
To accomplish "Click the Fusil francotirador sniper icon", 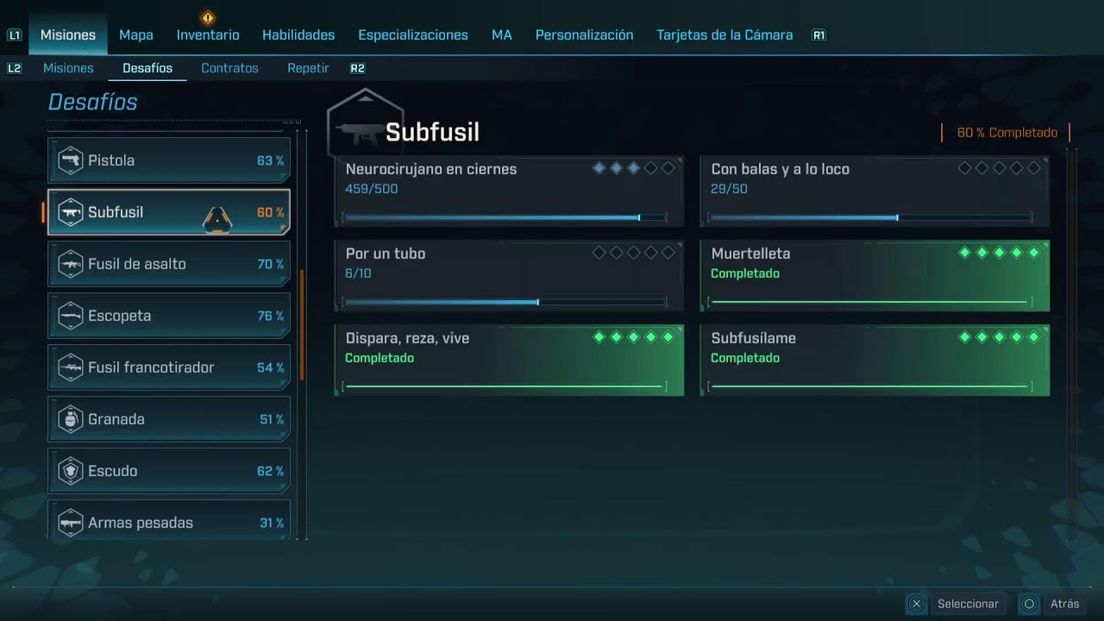I will [x=70, y=367].
